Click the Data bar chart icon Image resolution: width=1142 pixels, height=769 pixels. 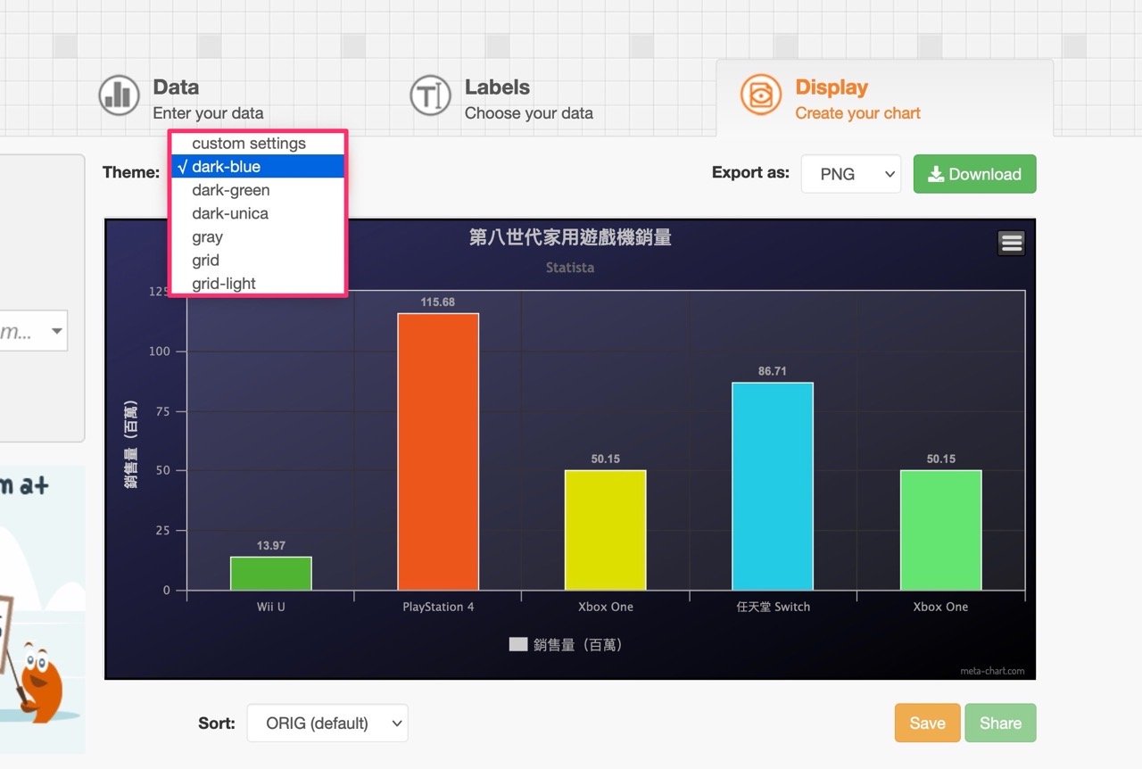pos(119,95)
